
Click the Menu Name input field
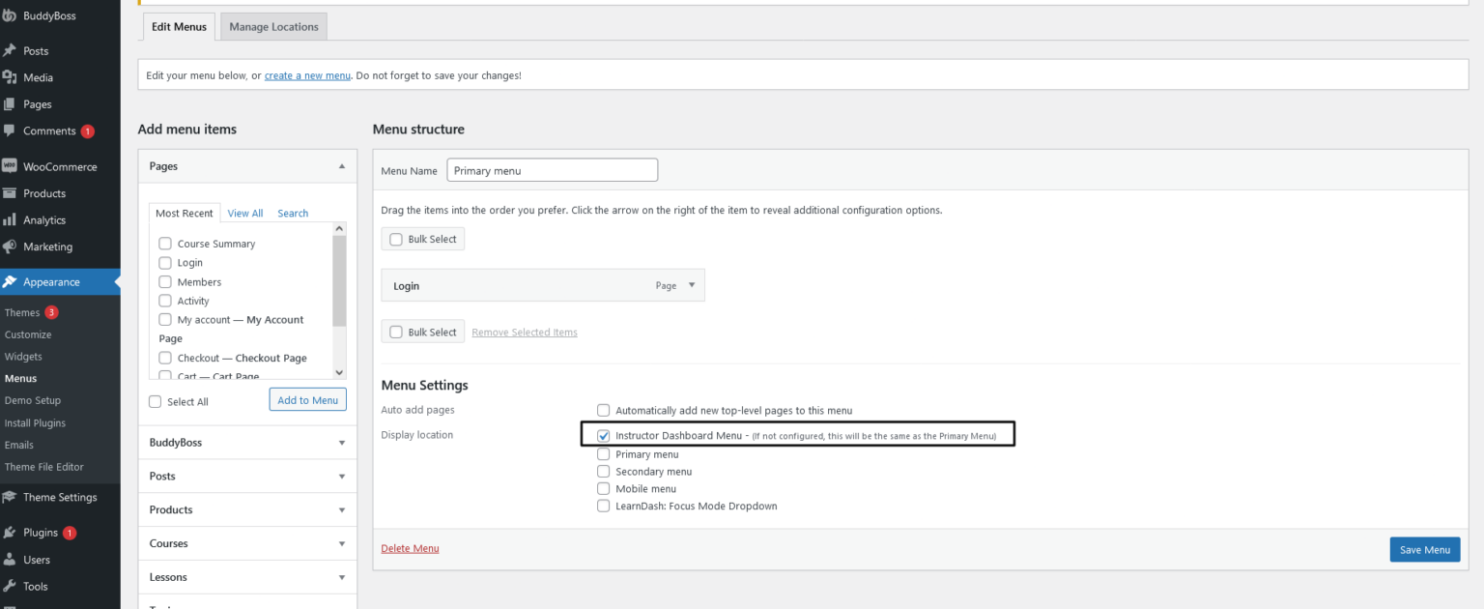[552, 170]
